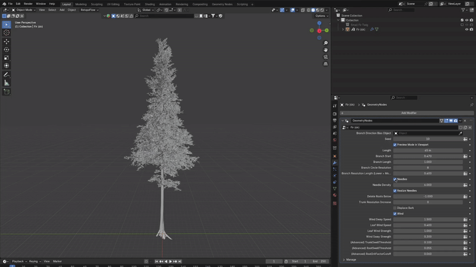
Task: Open the Global transform orientation dropdown
Action: coord(146,10)
